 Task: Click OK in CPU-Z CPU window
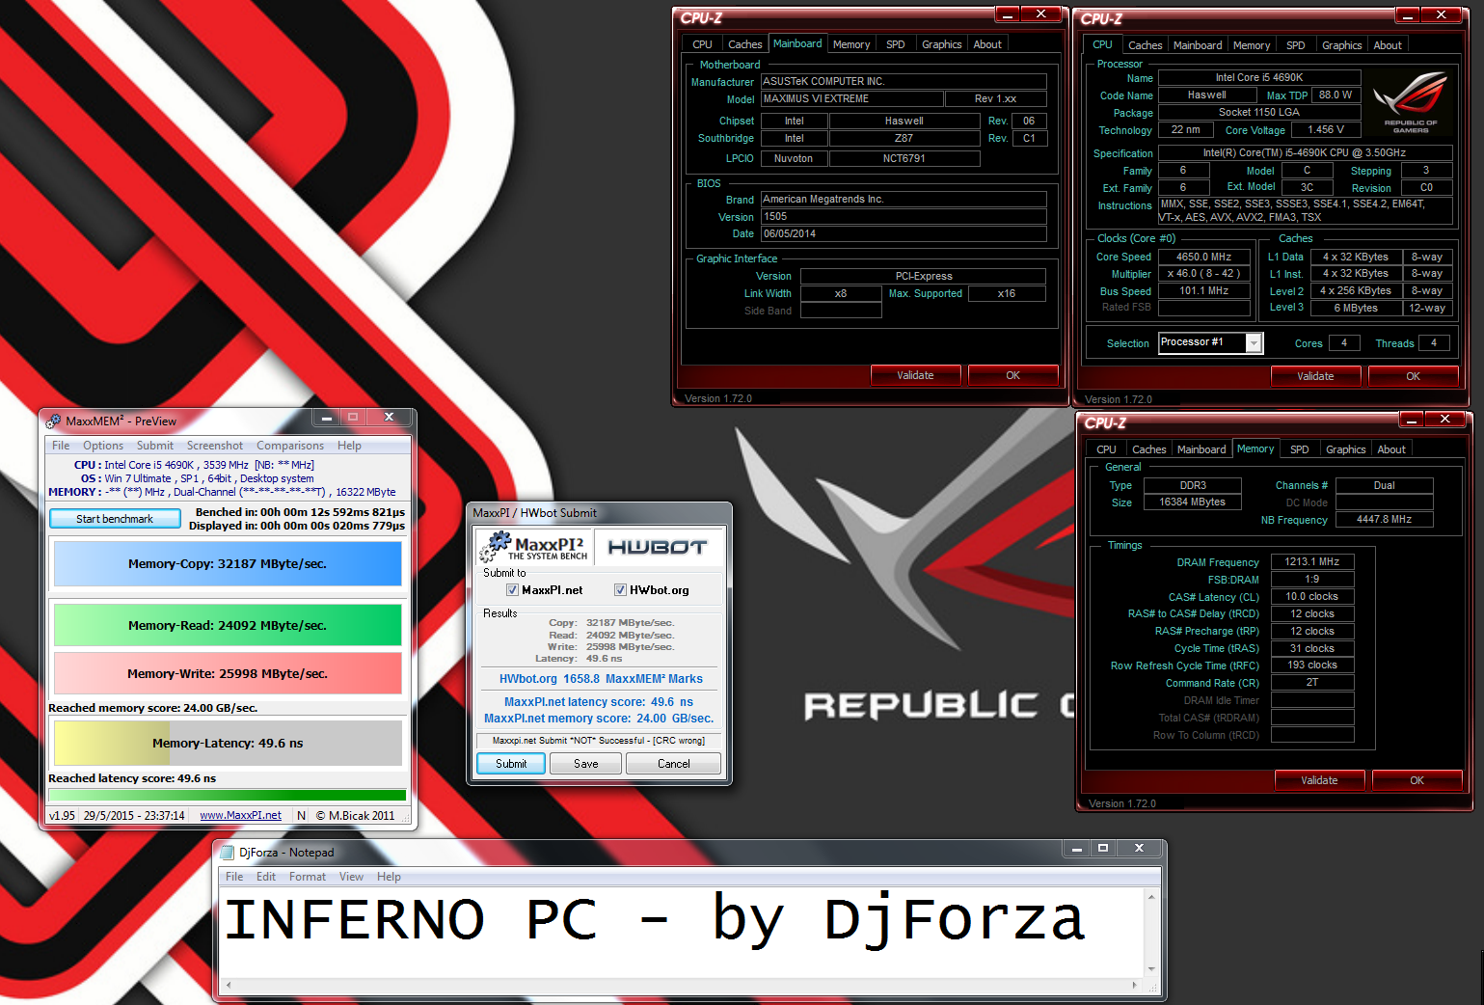coord(1413,376)
